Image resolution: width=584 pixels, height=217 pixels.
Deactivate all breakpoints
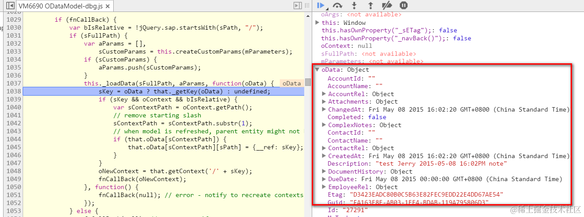387,6
